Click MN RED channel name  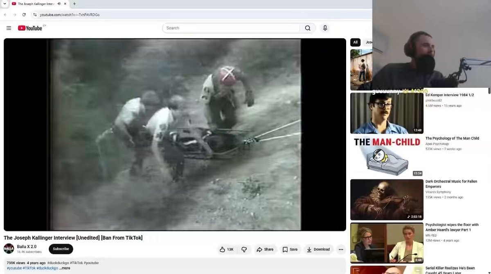pos(431,236)
